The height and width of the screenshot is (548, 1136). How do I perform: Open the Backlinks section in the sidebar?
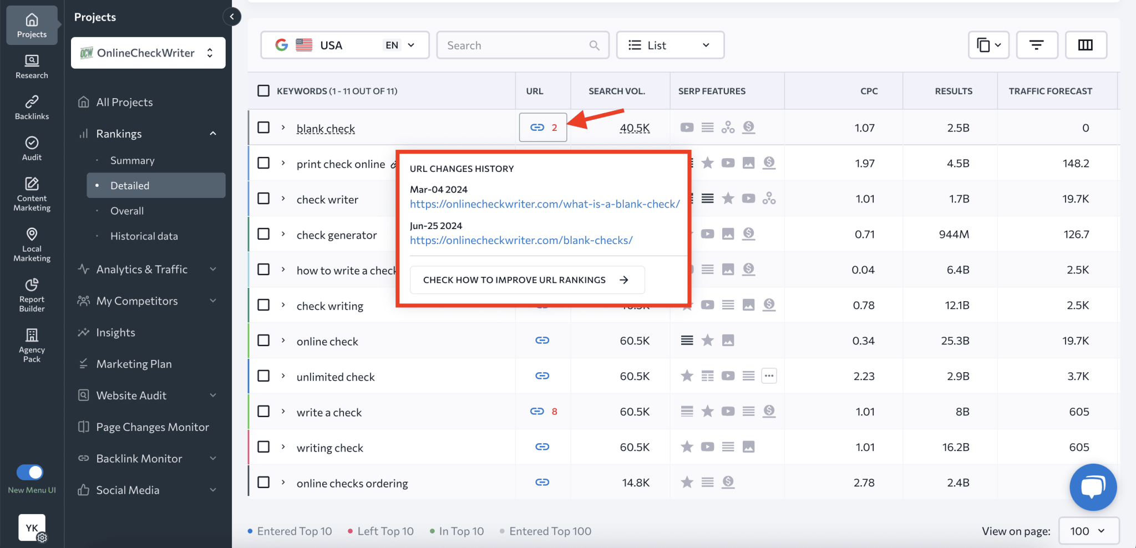click(32, 107)
